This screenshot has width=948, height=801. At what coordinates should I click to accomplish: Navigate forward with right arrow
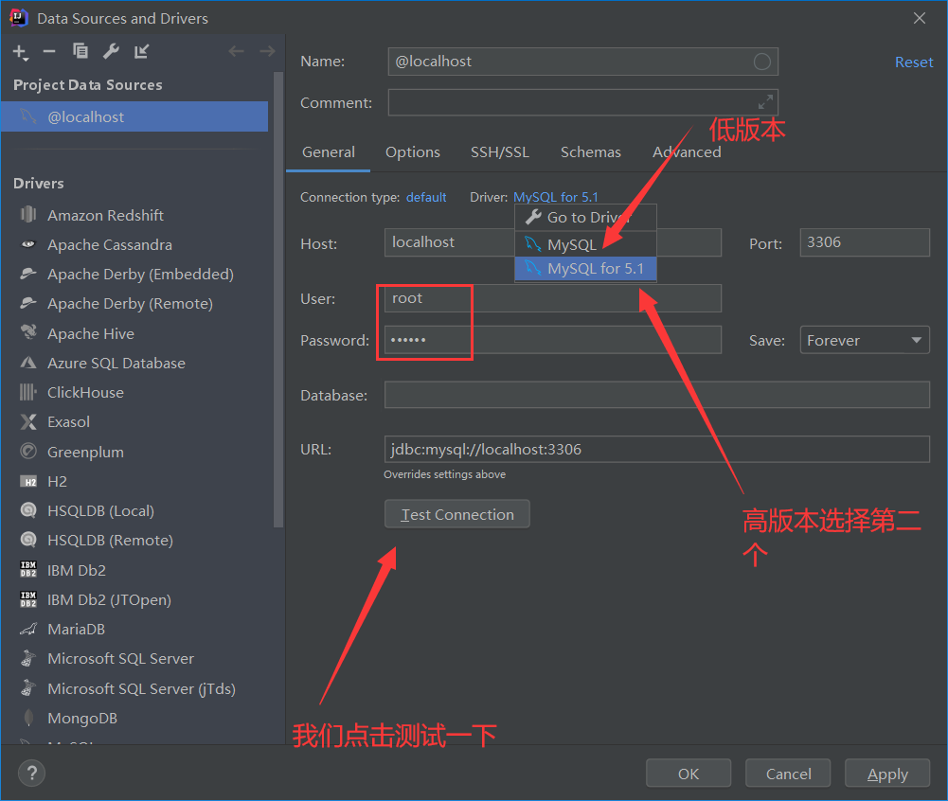[267, 51]
